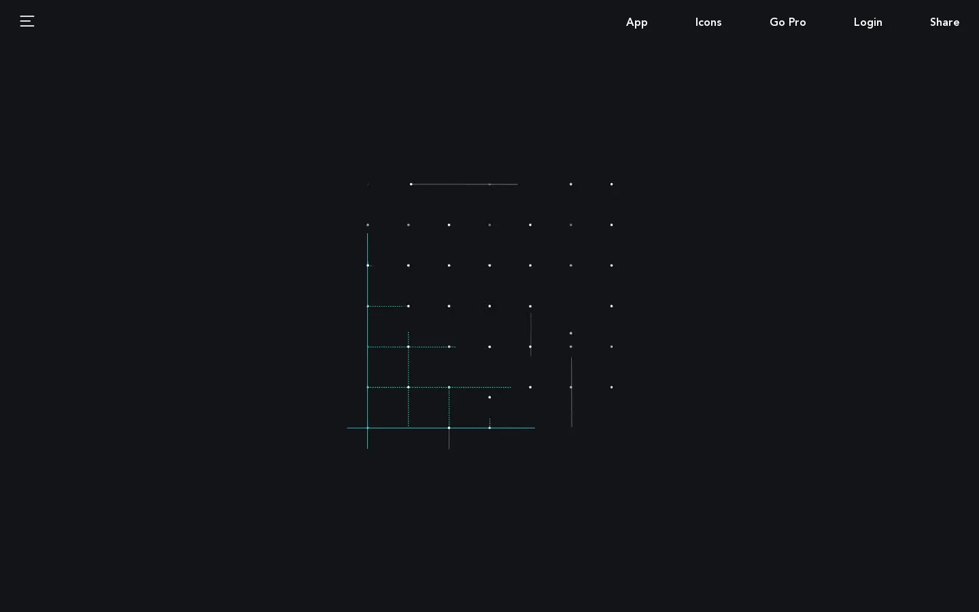Open the Go Pro link
Viewport: 979px width, 612px height.
point(788,22)
